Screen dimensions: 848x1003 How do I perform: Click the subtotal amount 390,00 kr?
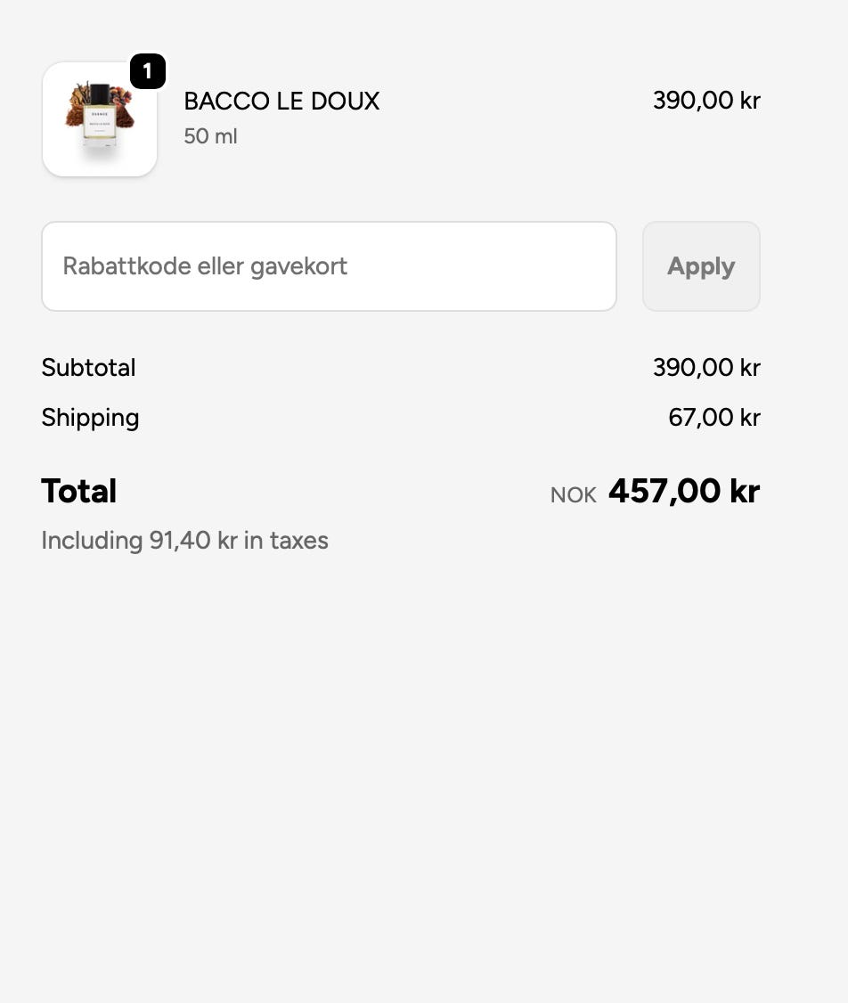705,368
